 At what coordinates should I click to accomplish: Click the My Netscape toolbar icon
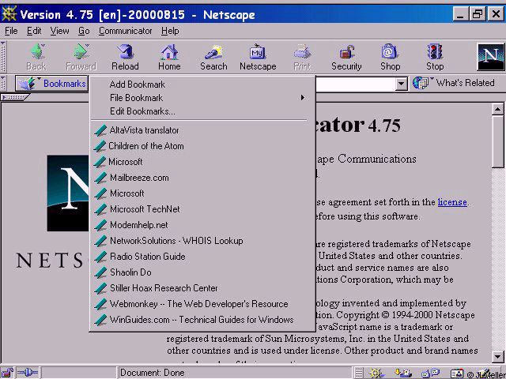(x=258, y=57)
